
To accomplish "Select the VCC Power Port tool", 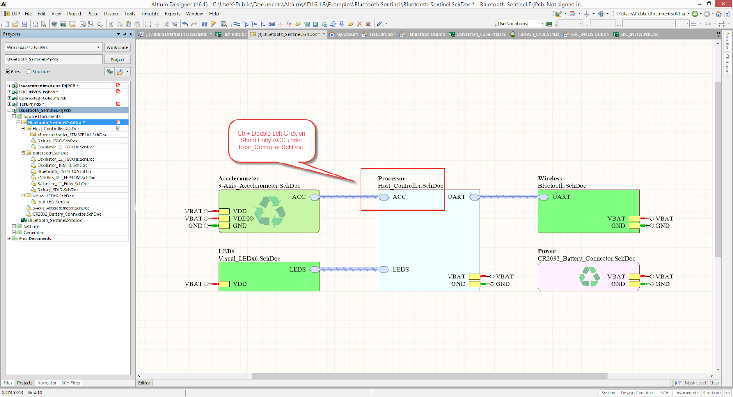I will 289,24.
